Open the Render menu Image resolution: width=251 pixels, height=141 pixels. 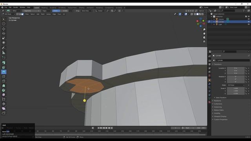pos(16,7)
